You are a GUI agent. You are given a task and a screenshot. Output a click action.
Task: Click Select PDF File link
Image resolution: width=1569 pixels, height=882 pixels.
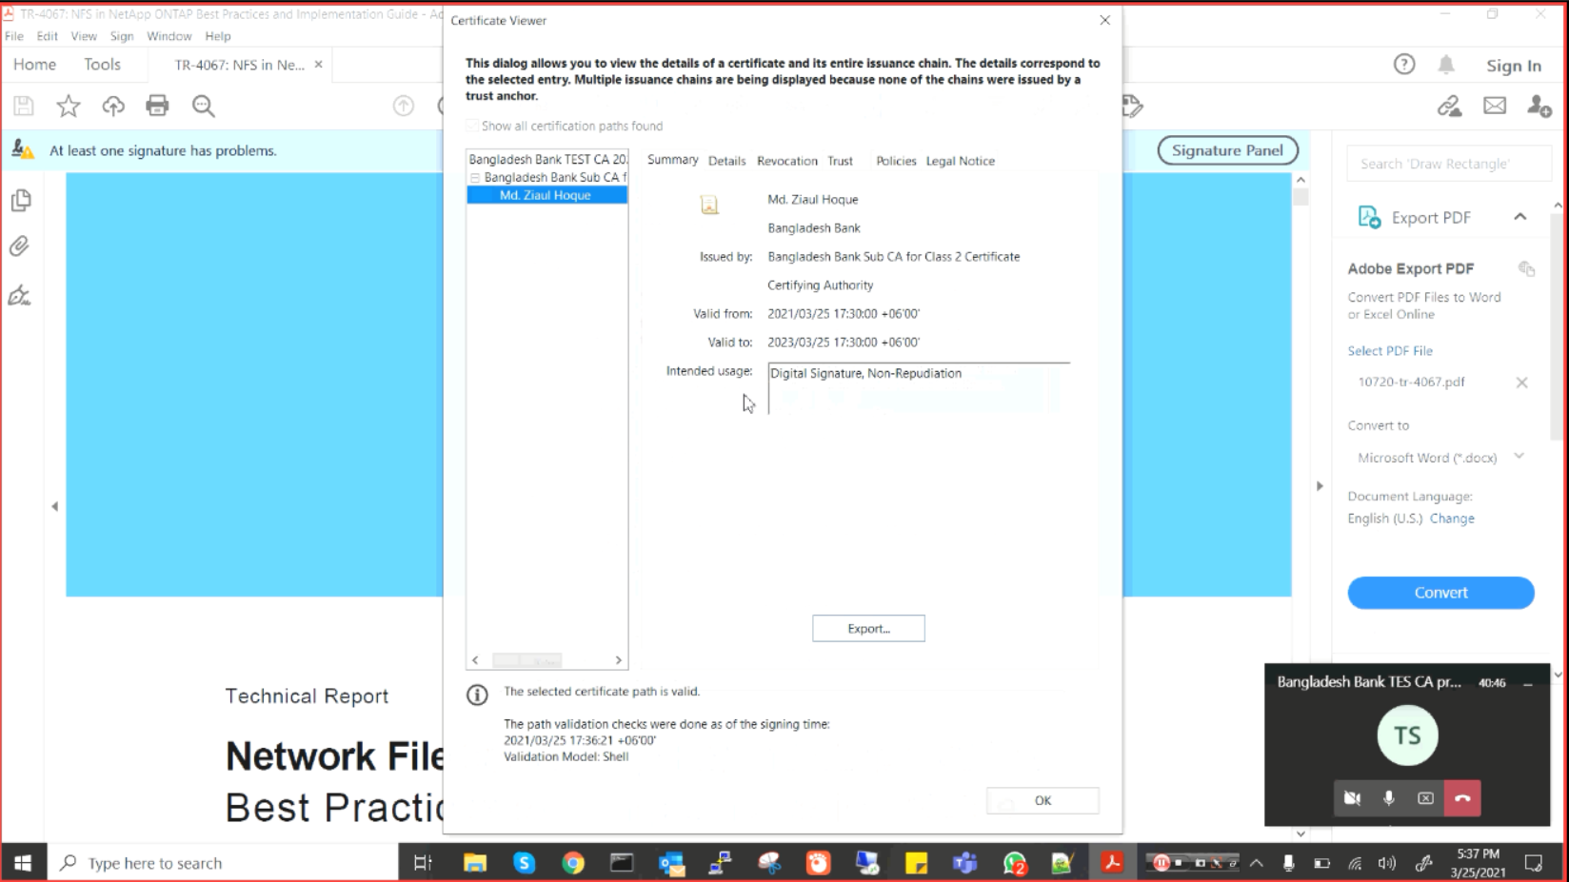(x=1390, y=351)
